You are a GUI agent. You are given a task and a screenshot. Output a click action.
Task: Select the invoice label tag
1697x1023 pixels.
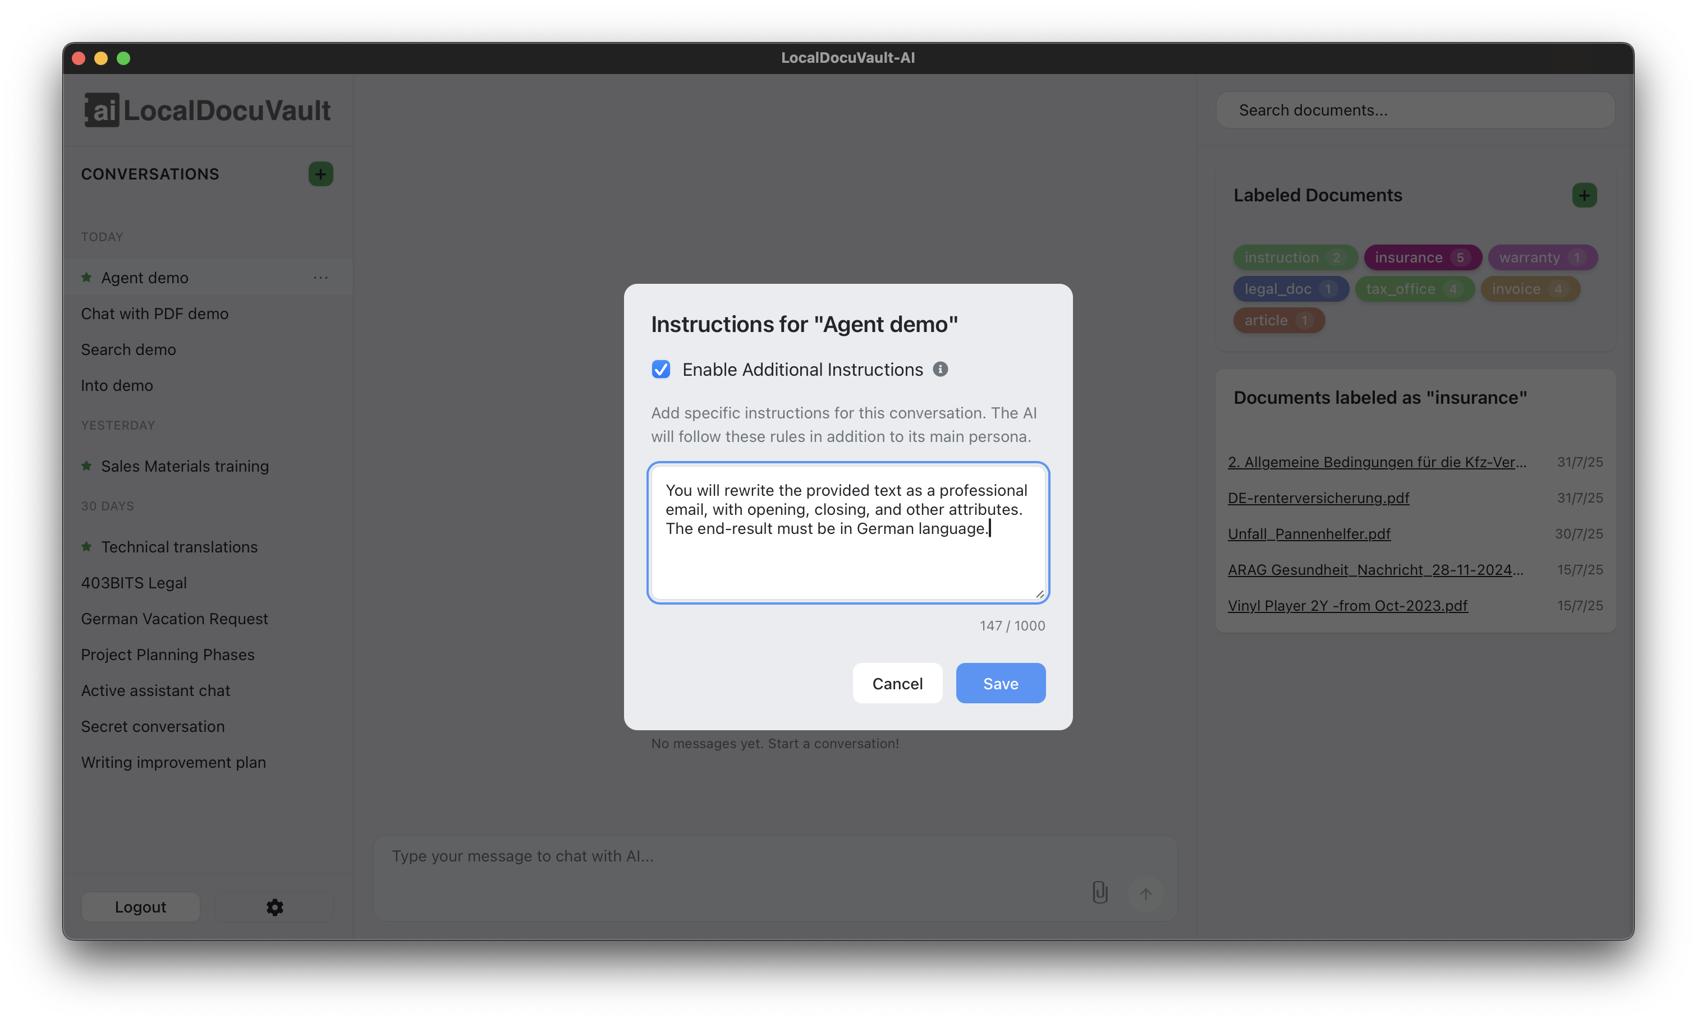pos(1530,289)
